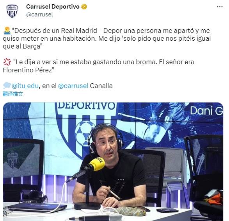
Task: Click the red anger symbol emoji
Action: [x=7, y=62]
